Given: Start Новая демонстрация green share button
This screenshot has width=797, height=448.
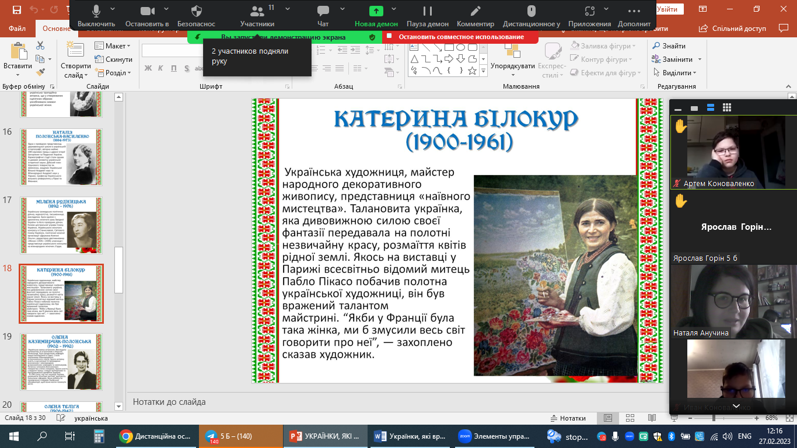Looking at the screenshot, I should point(376,16).
